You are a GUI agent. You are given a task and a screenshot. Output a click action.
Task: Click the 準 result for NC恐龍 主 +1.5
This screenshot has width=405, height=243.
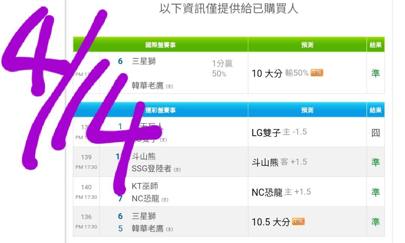coord(375,192)
